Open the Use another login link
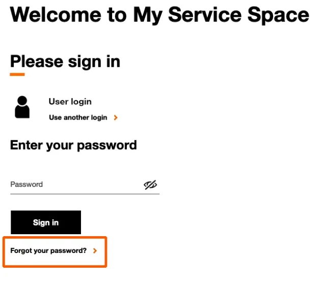Image resolution: width=321 pixels, height=283 pixels. 78,118
